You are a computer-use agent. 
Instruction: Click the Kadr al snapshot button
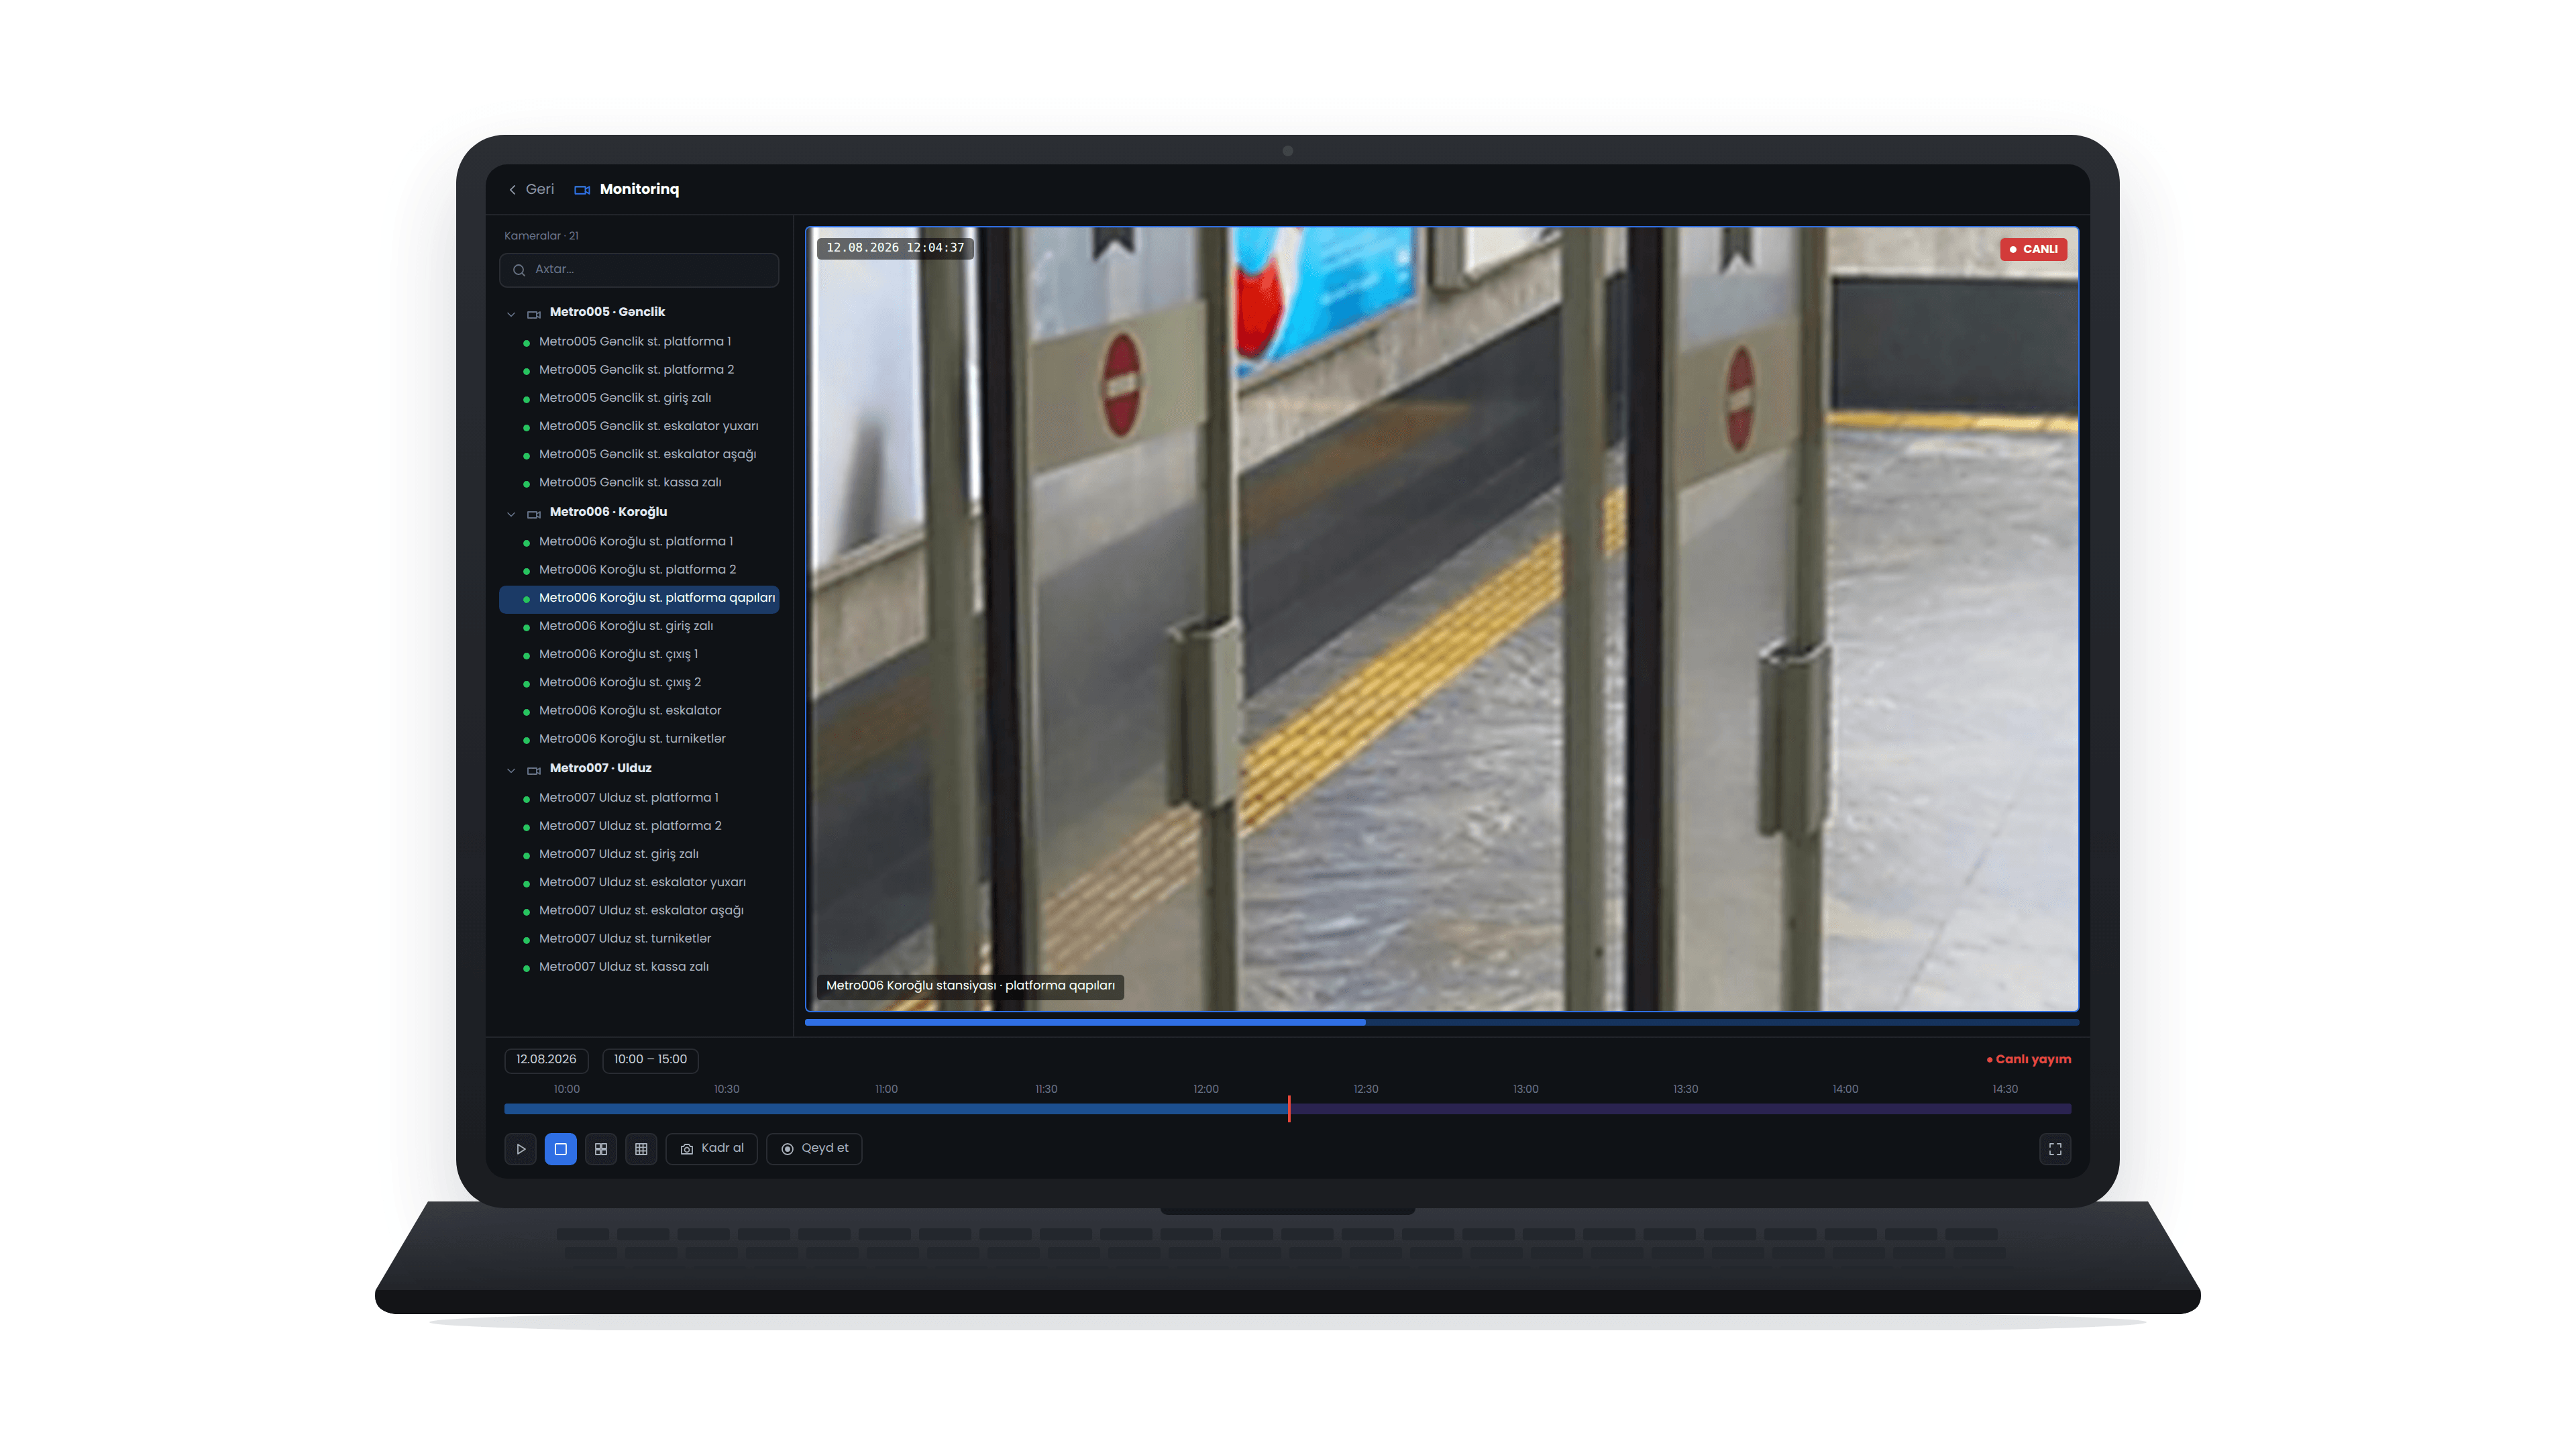click(x=712, y=1149)
